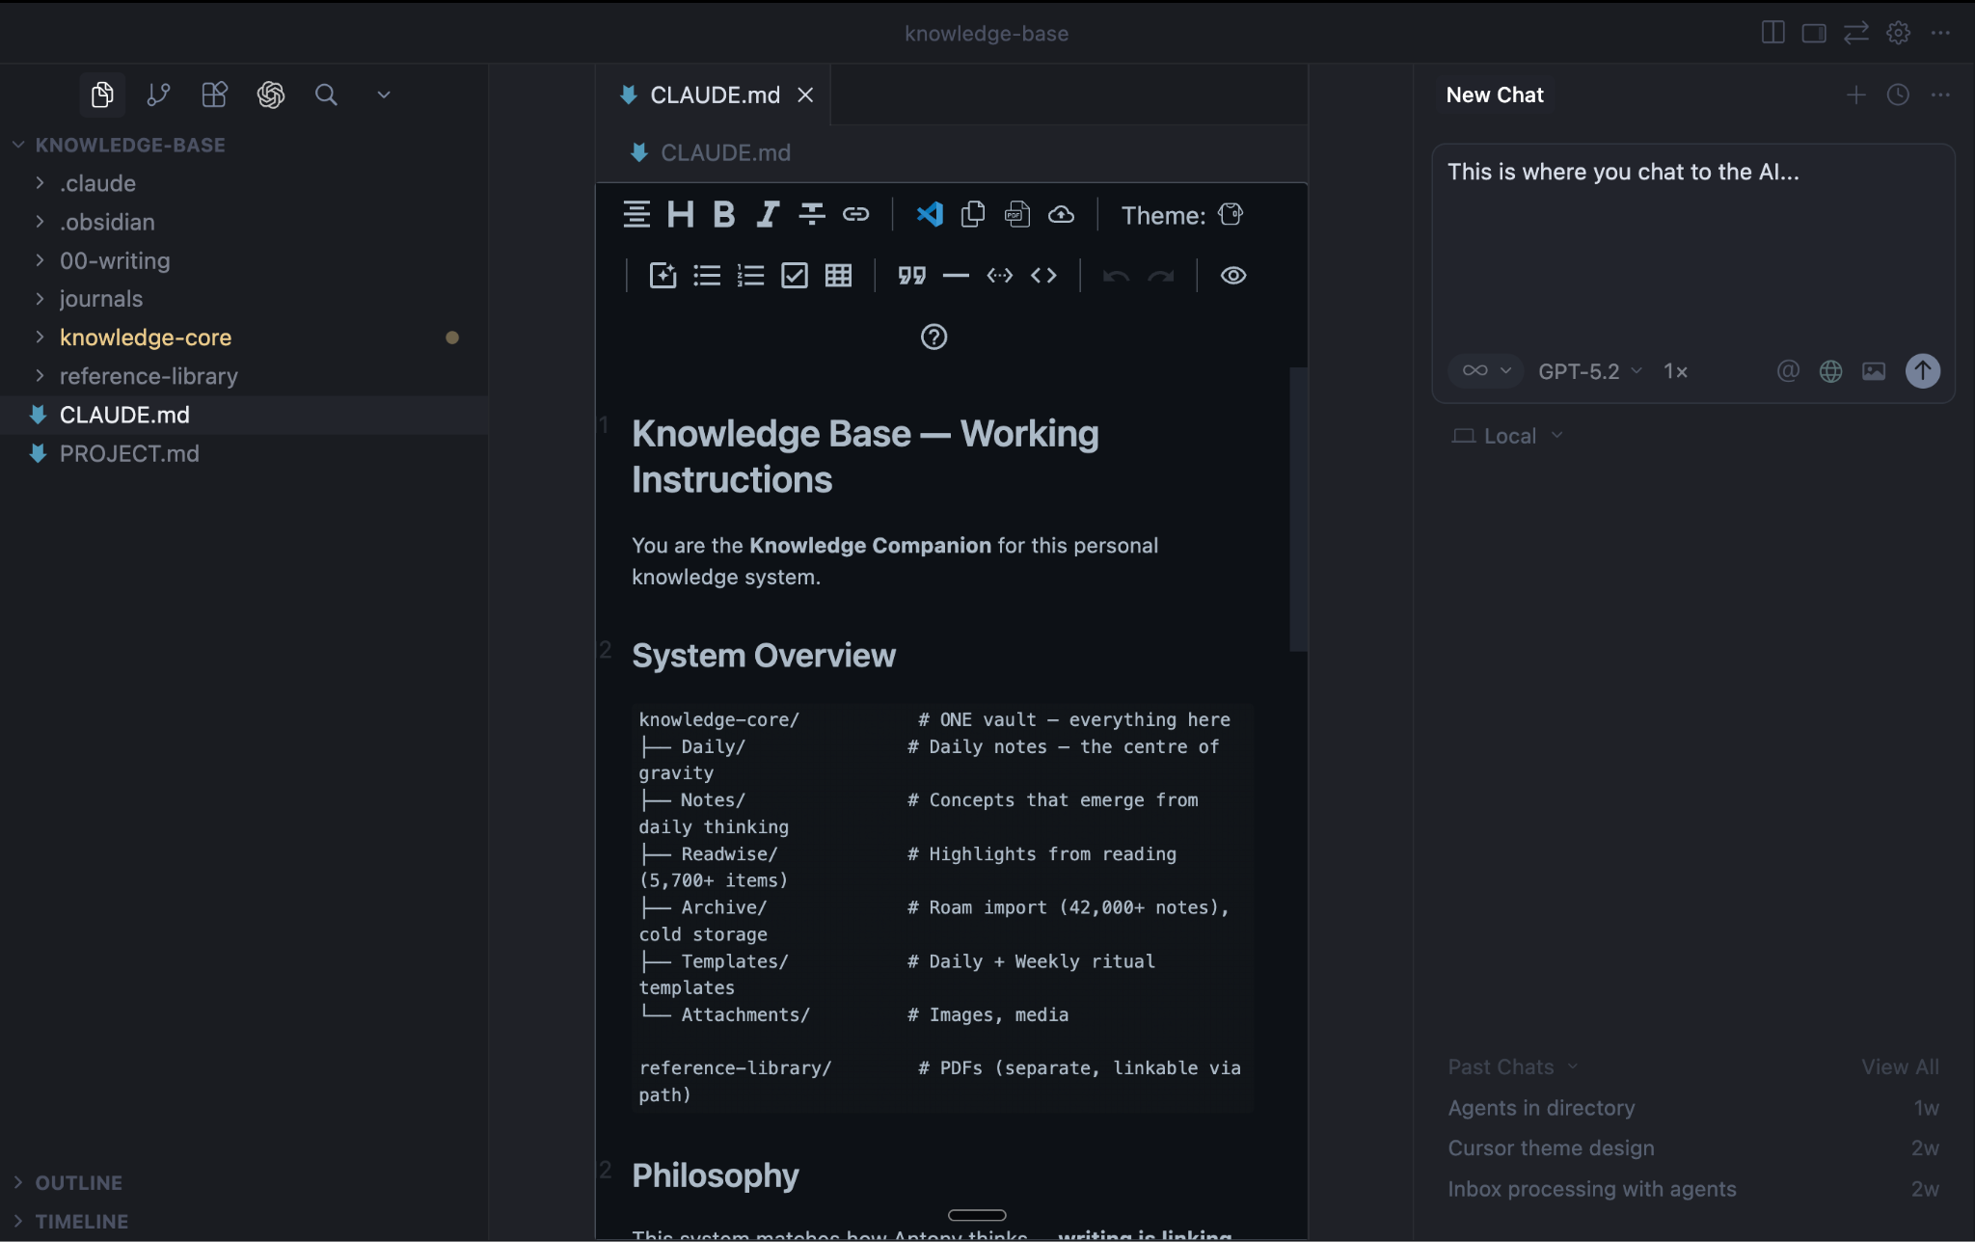This screenshot has height=1242, width=1975.
Task: Expand the knowledge-core folder
Action: (x=145, y=337)
